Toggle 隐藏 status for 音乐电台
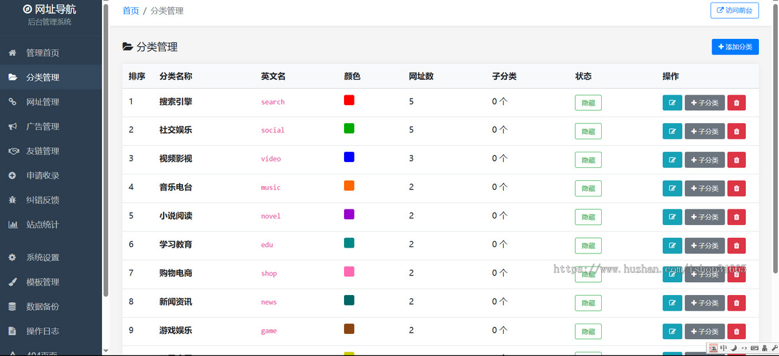This screenshot has width=779, height=356. point(588,188)
